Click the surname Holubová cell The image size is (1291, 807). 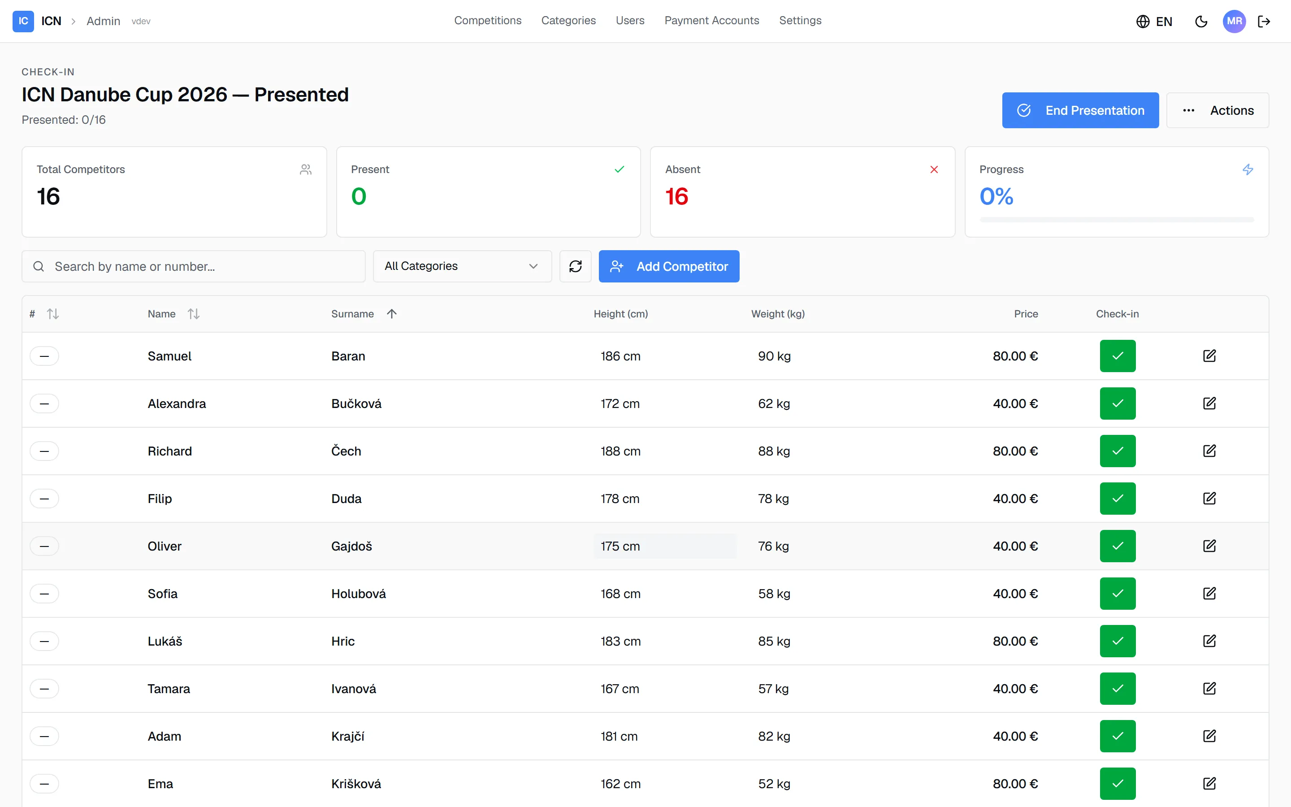coord(359,594)
